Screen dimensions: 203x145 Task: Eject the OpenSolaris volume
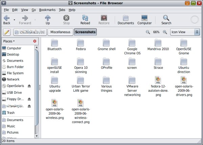(x=29, y=86)
